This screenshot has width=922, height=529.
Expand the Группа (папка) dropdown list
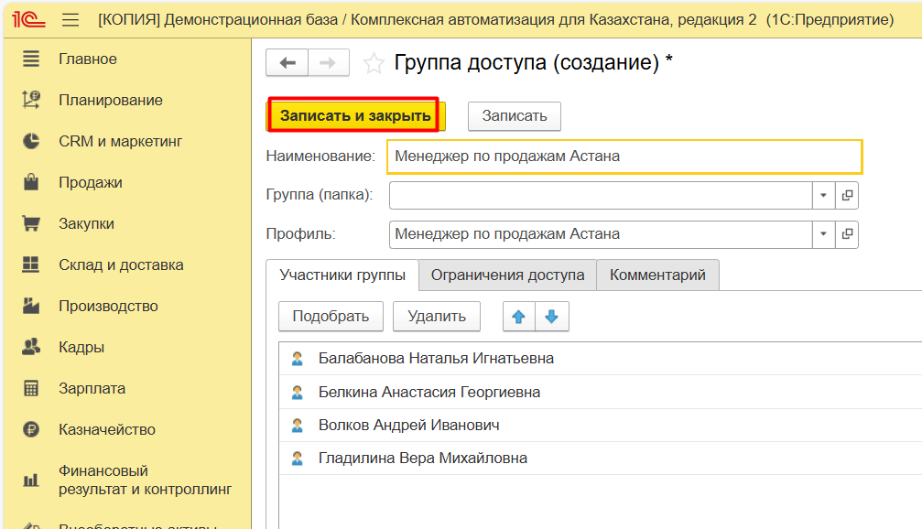tap(823, 195)
